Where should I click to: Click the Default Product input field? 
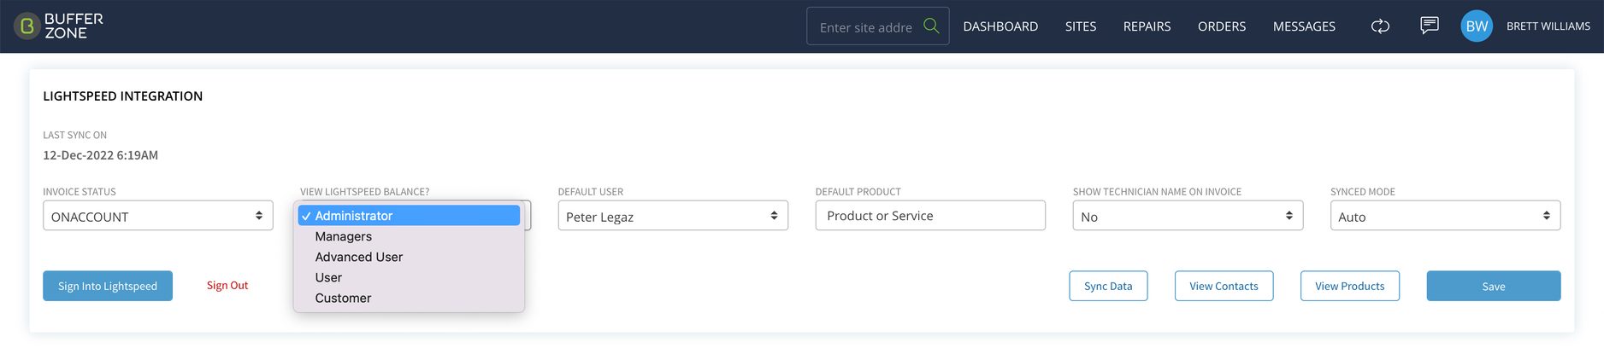(930, 216)
